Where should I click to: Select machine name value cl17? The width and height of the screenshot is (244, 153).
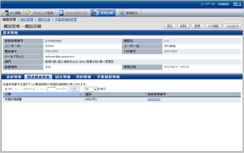point(167,41)
